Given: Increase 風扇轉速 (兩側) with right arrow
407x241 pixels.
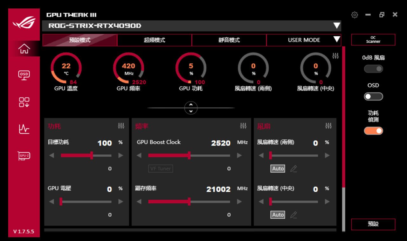Looking at the screenshot, I should pos(327,155).
